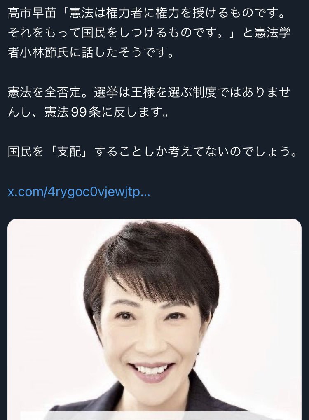Click the phrase に反します。

click(x=135, y=112)
